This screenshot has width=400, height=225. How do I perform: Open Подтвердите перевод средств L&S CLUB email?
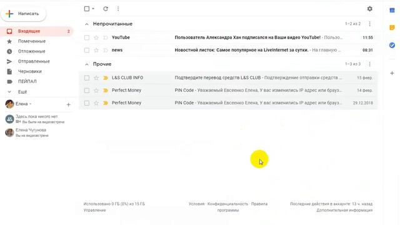click(x=228, y=77)
